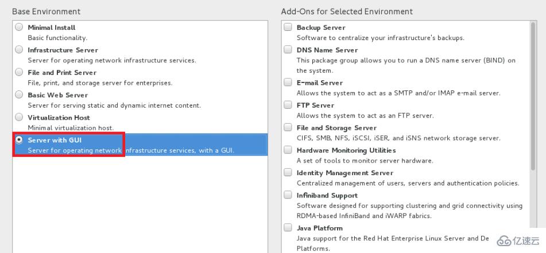546x253 pixels.
Task: Tick the E-mail Server checkbox
Action: click(288, 82)
